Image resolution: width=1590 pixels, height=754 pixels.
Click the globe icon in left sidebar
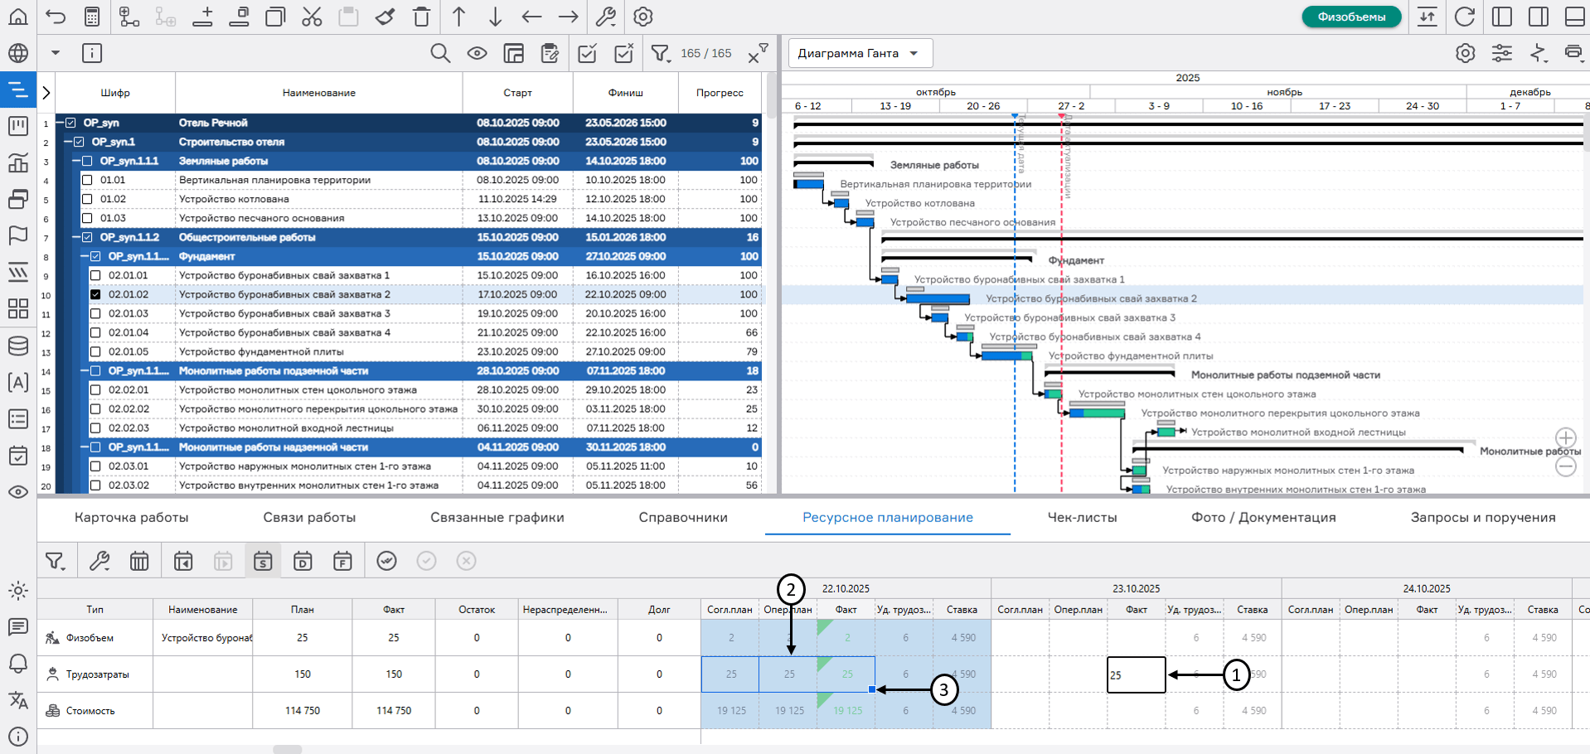coord(18,54)
